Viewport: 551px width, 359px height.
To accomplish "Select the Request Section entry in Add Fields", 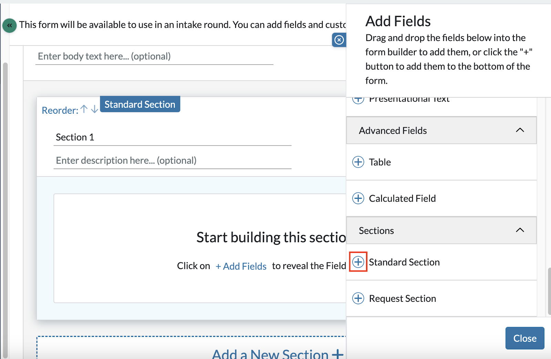I will click(402, 298).
